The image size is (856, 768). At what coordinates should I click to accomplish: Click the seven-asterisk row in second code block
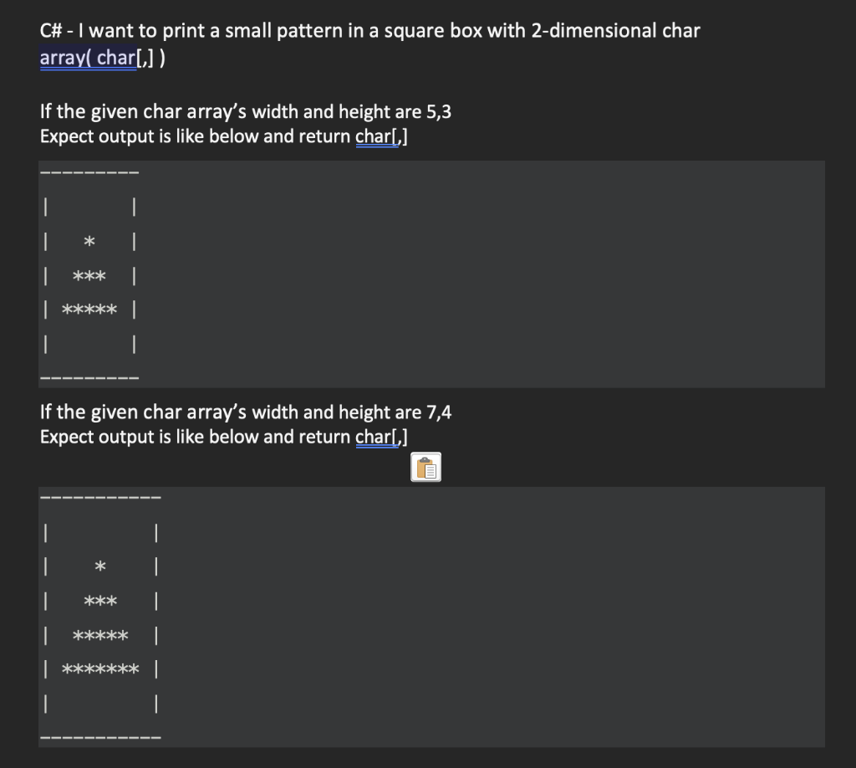pos(100,668)
